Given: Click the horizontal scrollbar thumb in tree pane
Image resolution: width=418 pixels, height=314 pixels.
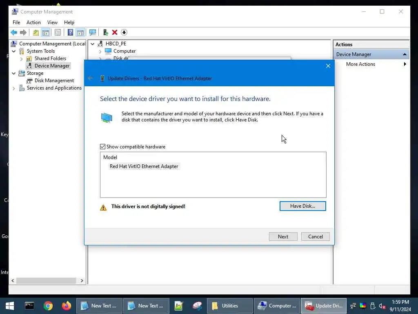Looking at the screenshot, I should [46, 280].
